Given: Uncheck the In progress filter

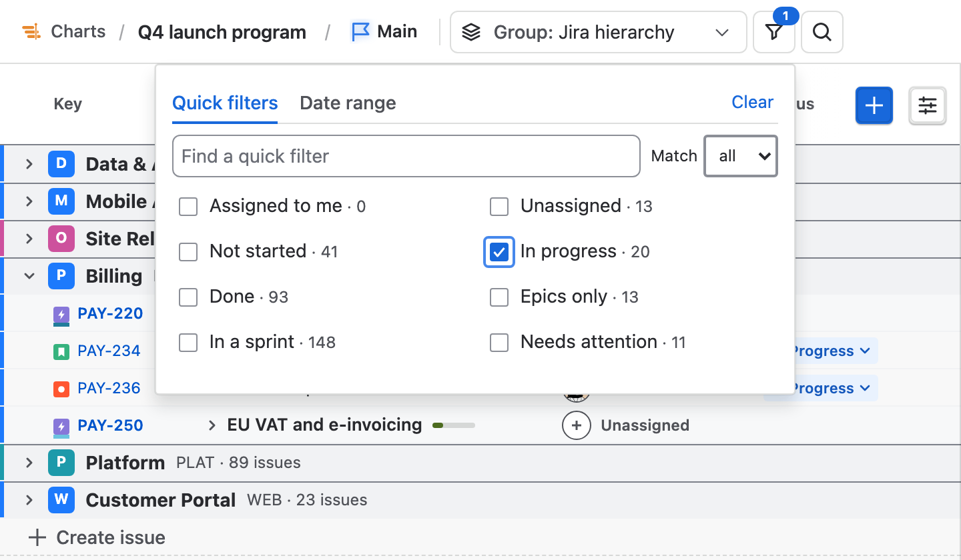Looking at the screenshot, I should 499,252.
